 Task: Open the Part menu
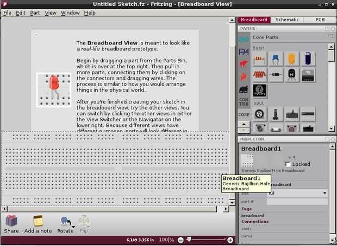[35, 13]
